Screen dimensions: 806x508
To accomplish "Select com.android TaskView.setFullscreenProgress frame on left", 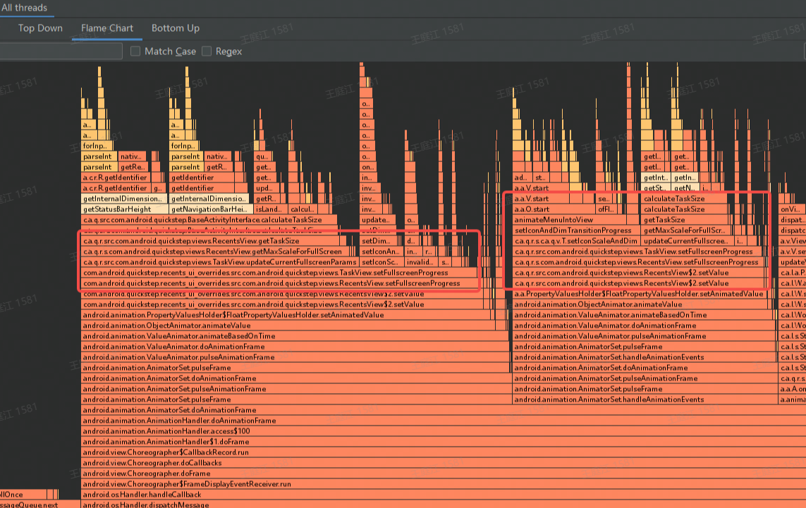I will coord(280,273).
